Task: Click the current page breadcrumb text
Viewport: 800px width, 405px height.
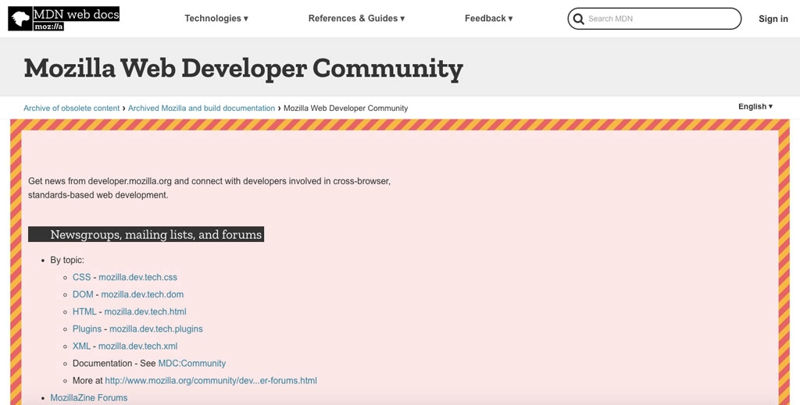Action: pos(345,108)
